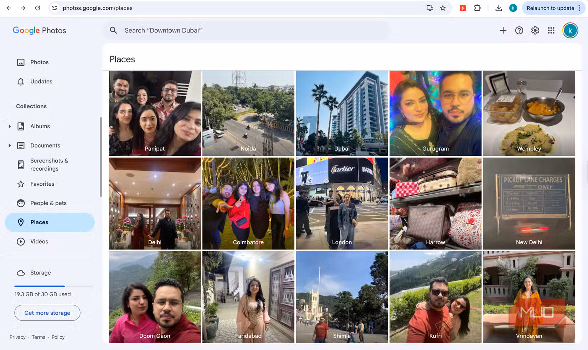Open the Google Photos settings gear
Viewport: 588px width, 350px height.
click(x=535, y=30)
